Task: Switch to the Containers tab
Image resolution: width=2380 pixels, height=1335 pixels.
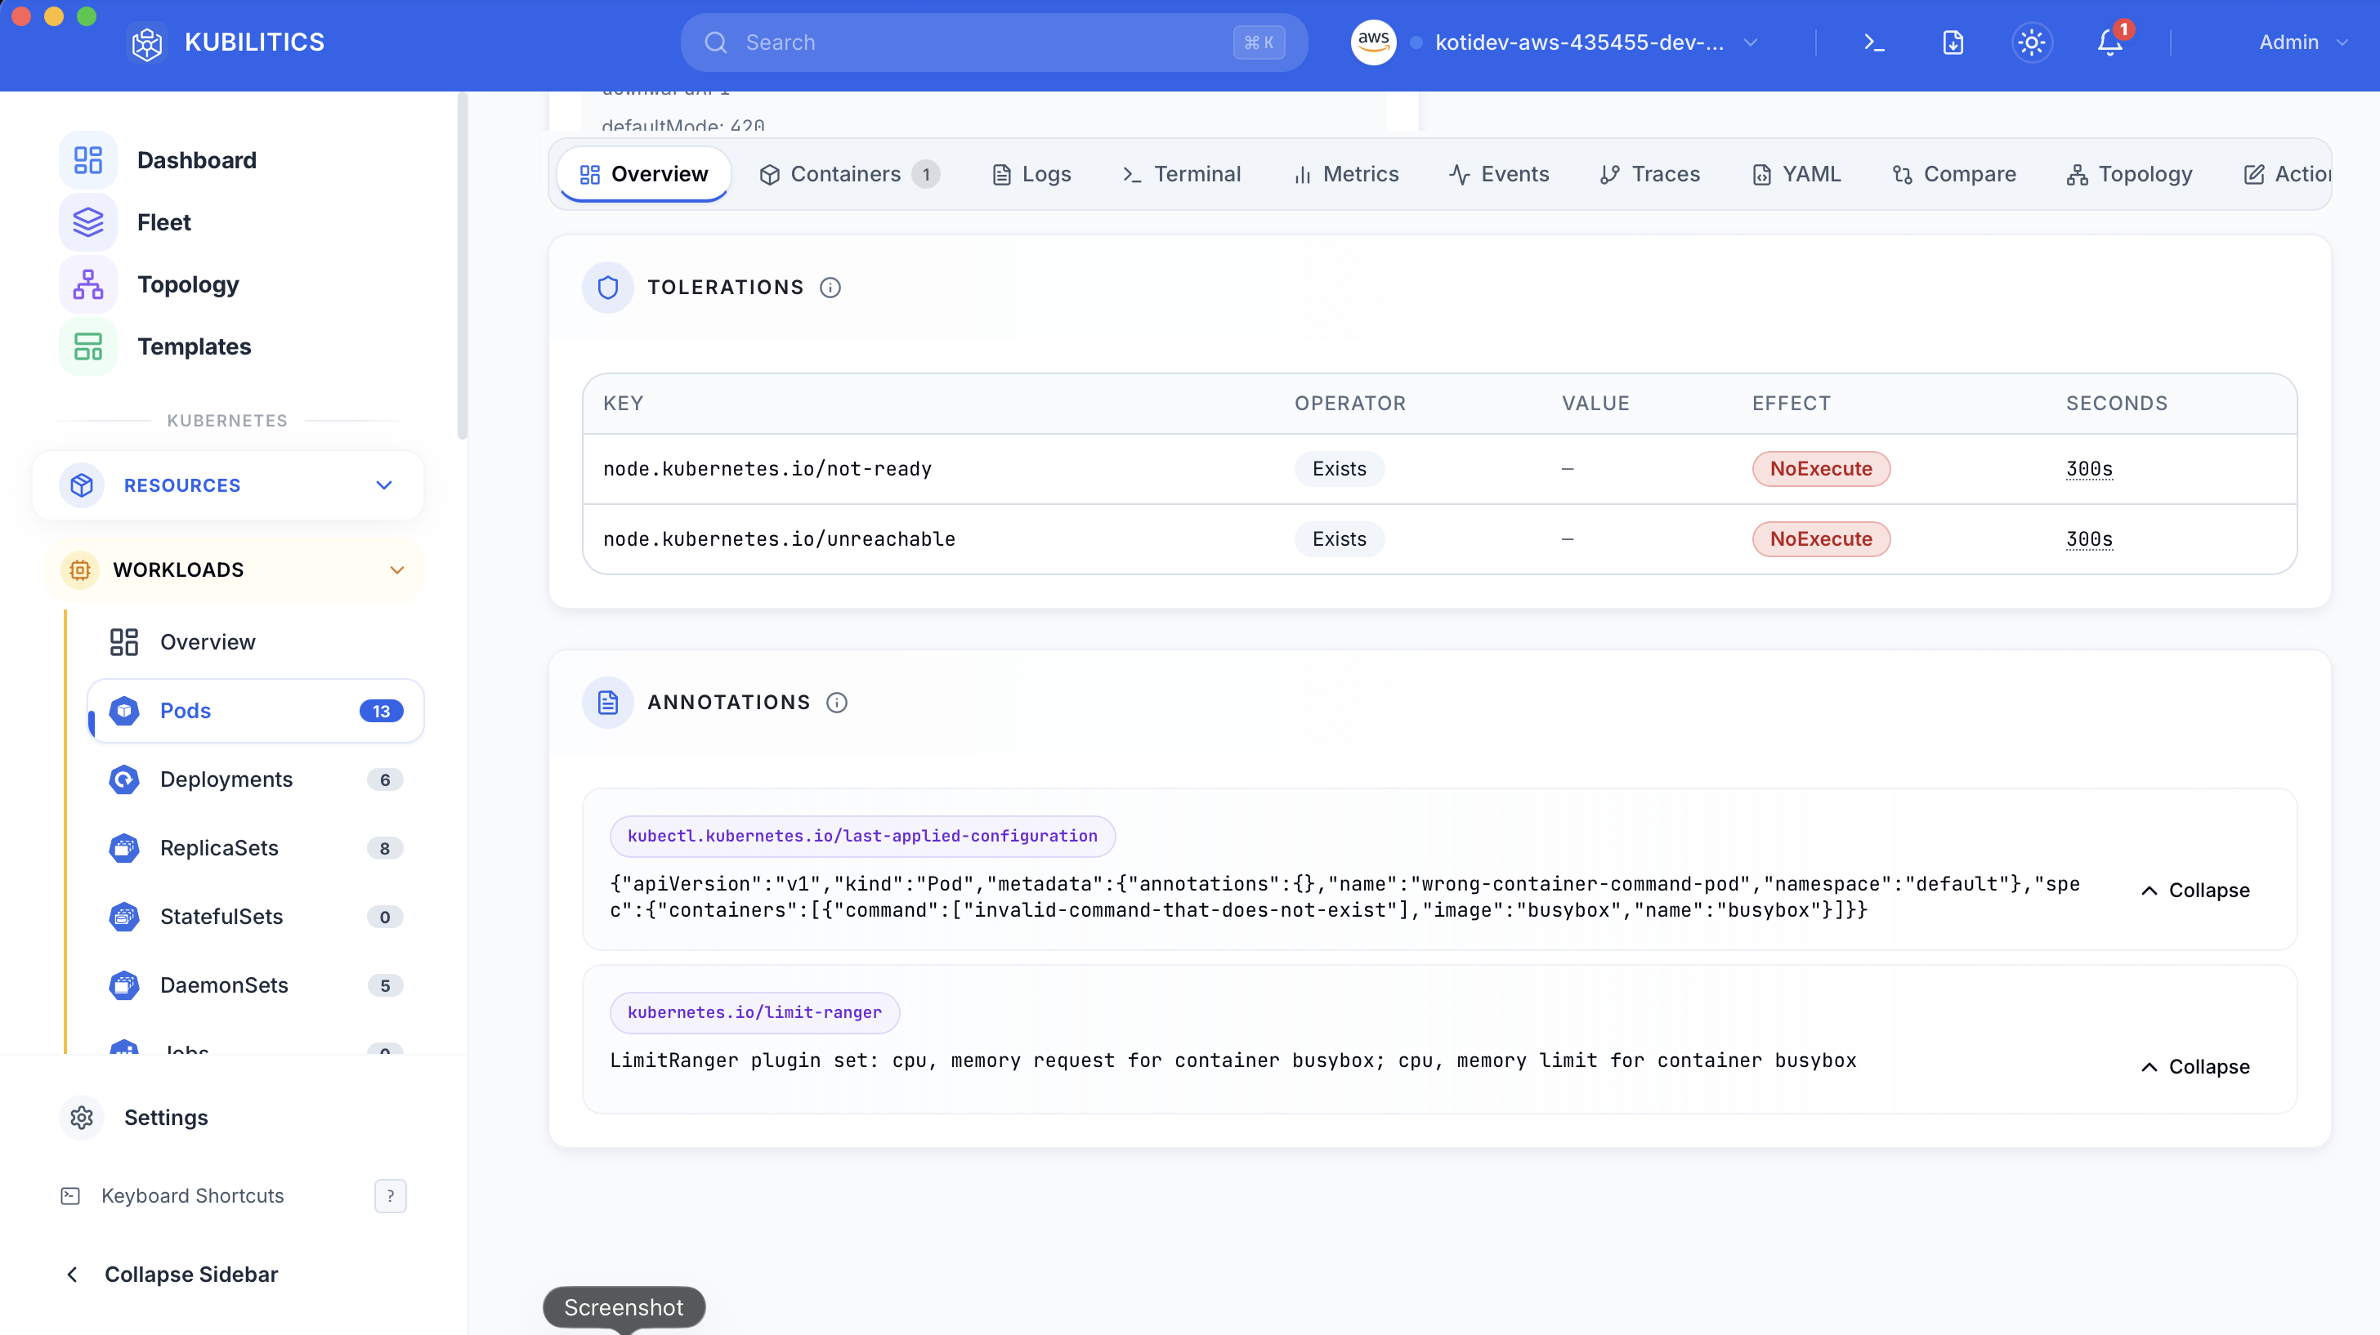Action: pyautogui.click(x=845, y=174)
